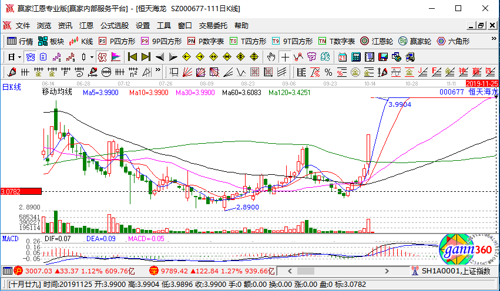Click the yellow diamond horizontal-expand icon
Image resolution: width=500 pixels, height=291 pixels.
213,57
